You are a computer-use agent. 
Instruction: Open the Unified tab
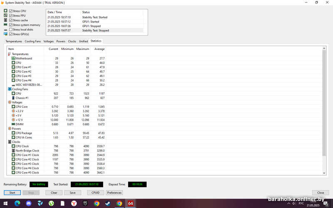pos(83,41)
